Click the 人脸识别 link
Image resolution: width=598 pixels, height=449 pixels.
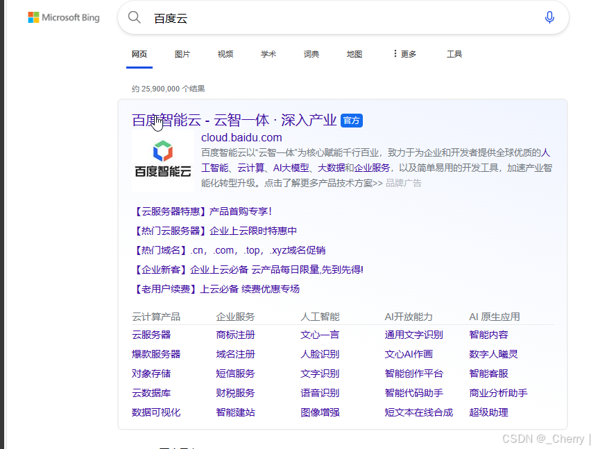coord(320,354)
